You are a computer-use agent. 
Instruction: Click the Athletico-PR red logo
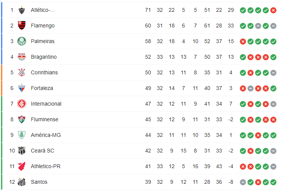[x=22, y=166]
